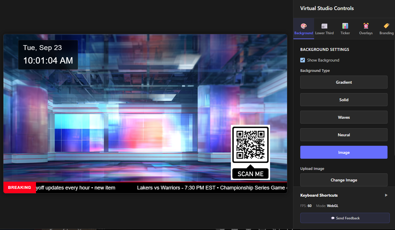Choose the Solid background type
Screen dimensions: 395x230
(344, 99)
